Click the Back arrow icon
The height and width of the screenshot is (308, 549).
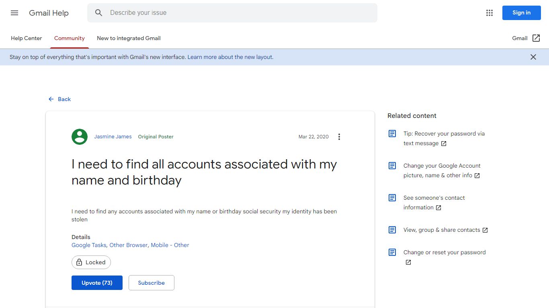click(x=51, y=99)
